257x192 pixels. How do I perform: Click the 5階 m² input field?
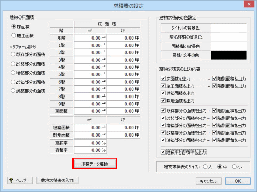pyautogui.click(x=90, y=74)
